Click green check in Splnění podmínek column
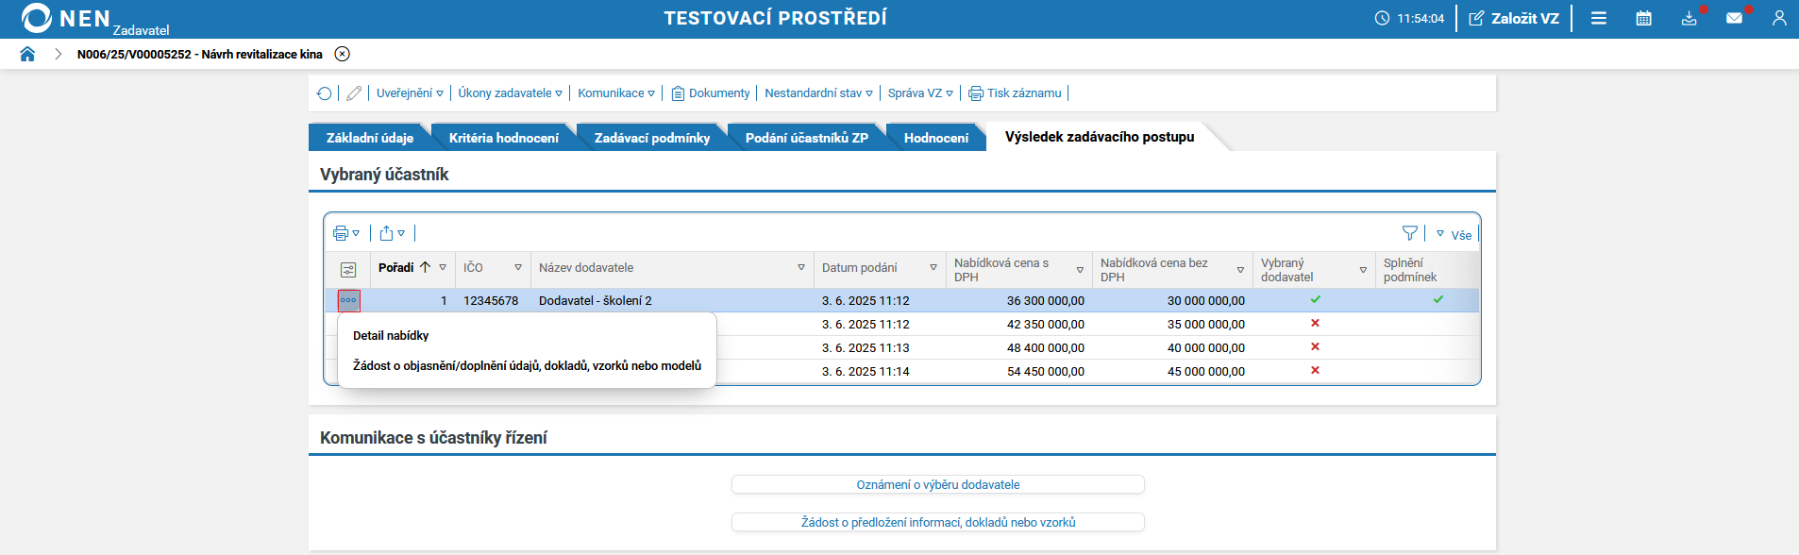1799x555 pixels. coord(1438,299)
